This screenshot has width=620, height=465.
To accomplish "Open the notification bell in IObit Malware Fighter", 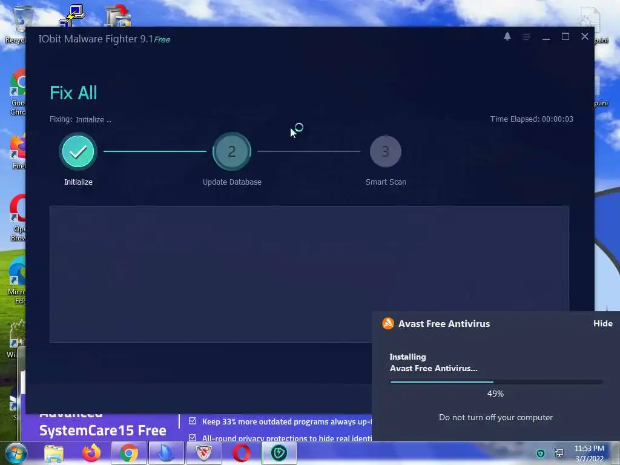I will 507,37.
